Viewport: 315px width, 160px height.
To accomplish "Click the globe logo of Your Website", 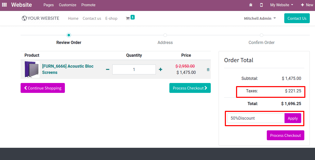I will tap(24, 18).
